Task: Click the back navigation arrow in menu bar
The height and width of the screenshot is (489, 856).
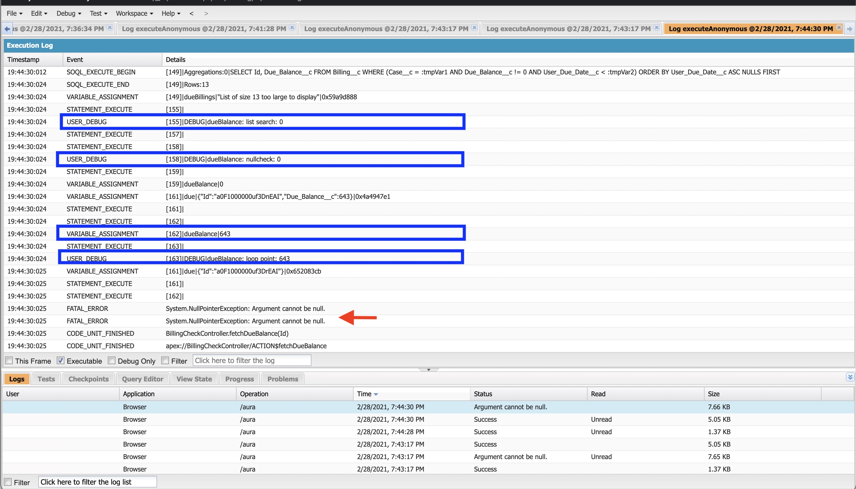Action: [x=192, y=13]
